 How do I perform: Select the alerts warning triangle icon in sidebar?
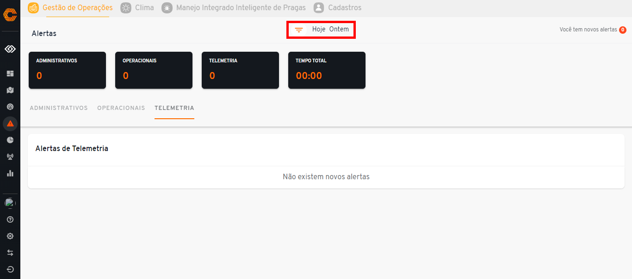tap(10, 123)
